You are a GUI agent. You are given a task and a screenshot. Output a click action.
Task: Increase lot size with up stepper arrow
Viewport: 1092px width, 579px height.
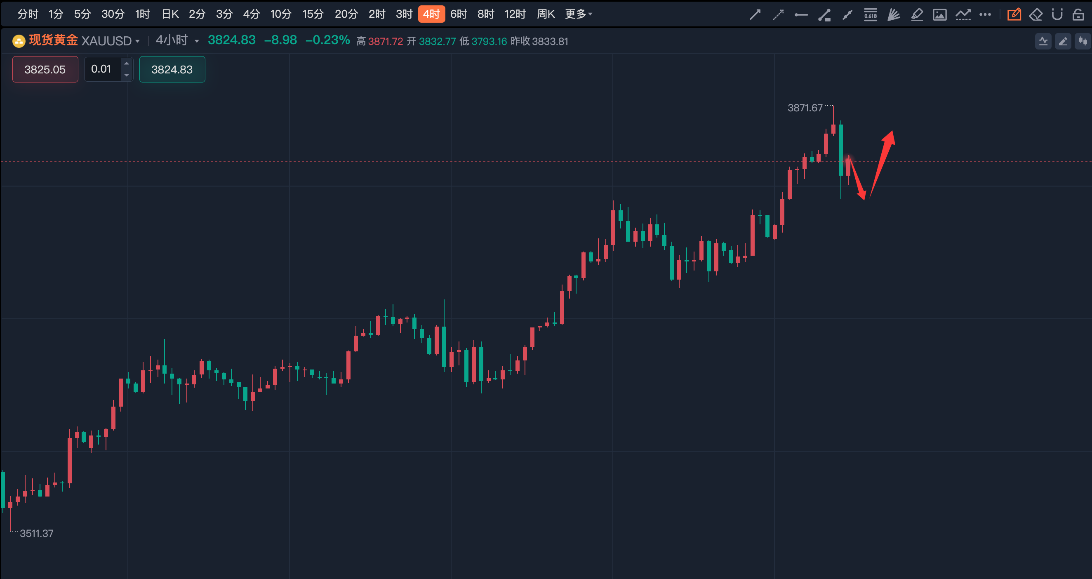tap(126, 64)
